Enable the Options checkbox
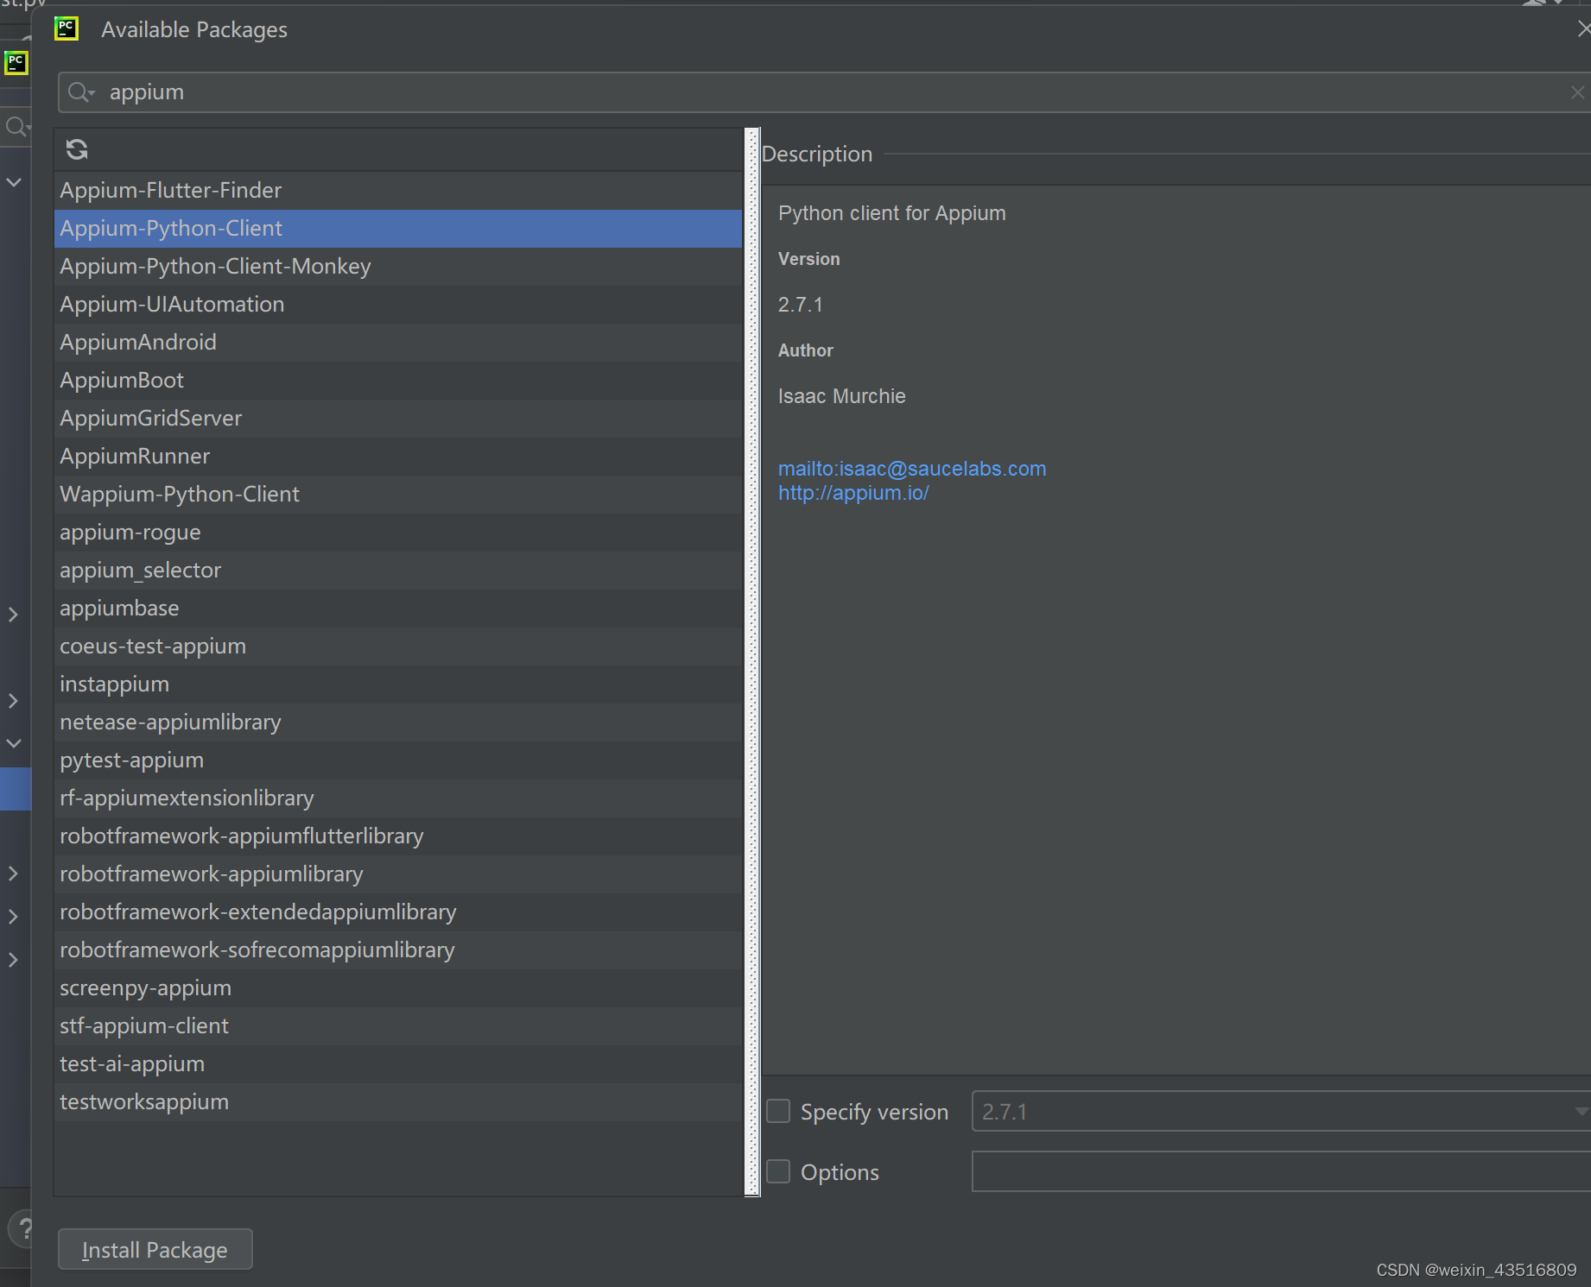Viewport: 1591px width, 1287px height. [778, 1171]
